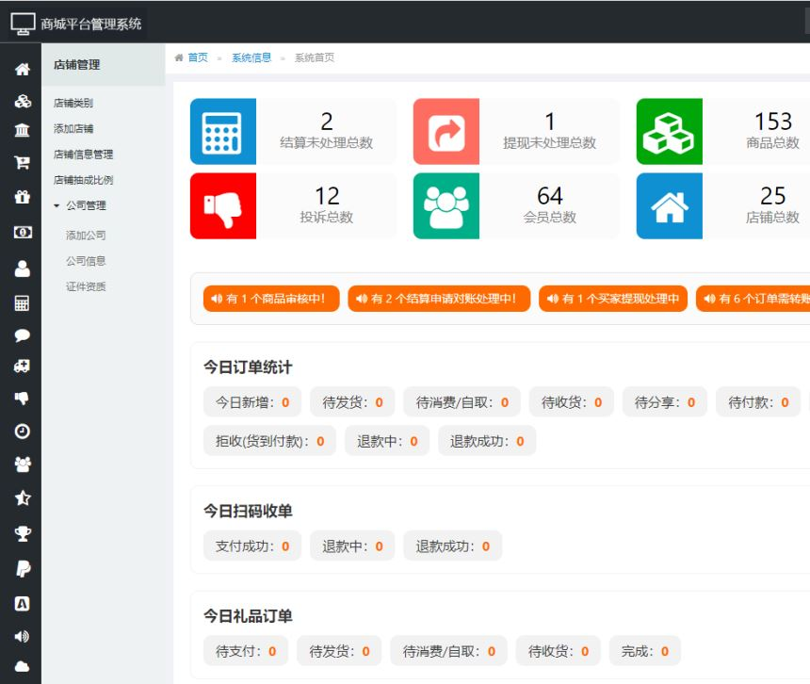The width and height of the screenshot is (810, 684).
Task: Click 投诉总数 count 12
Action: 327,196
